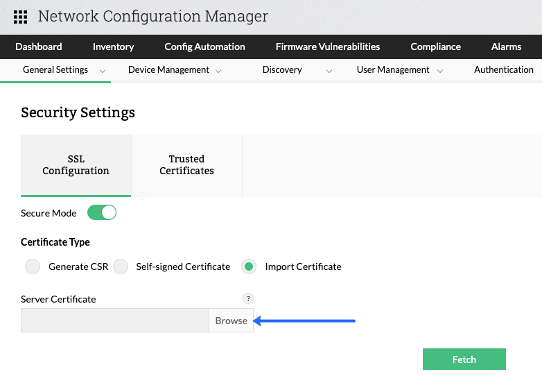Open the Discovery dropdown chevron

[329, 71]
